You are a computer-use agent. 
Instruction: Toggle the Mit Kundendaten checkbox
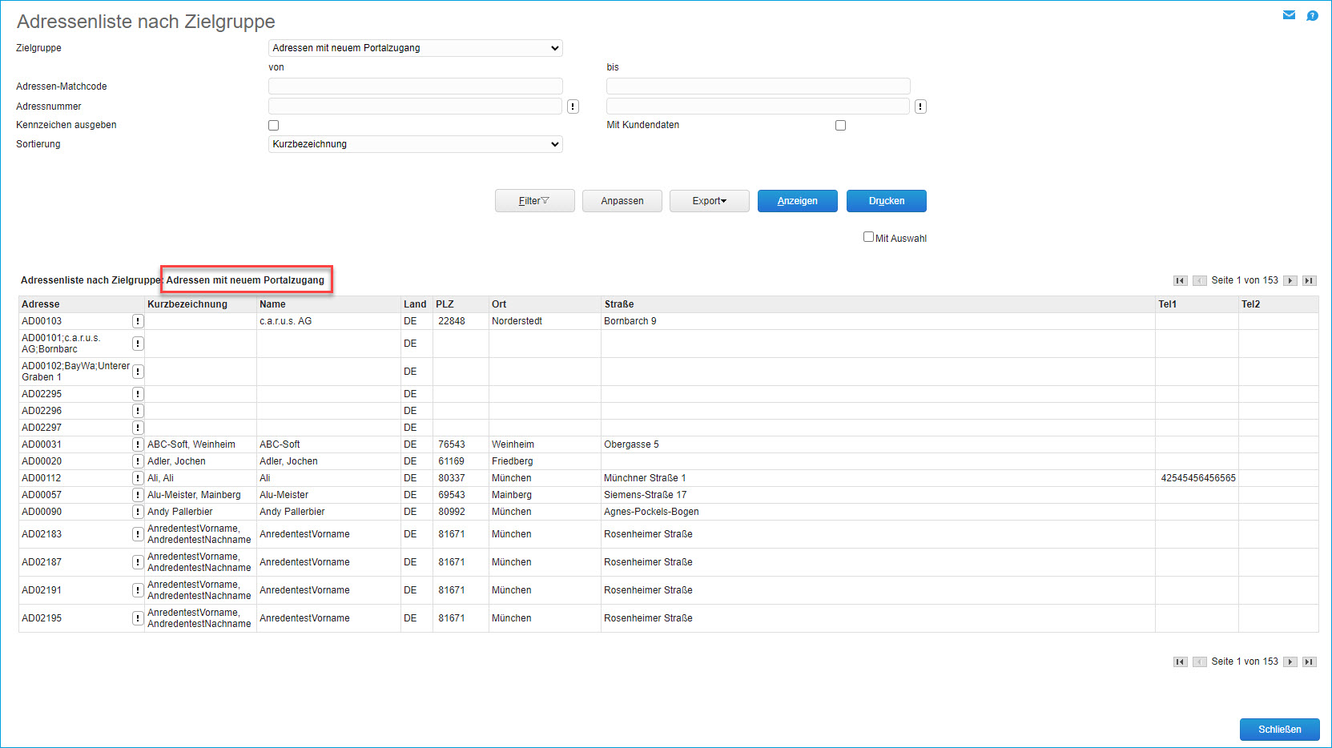click(840, 126)
